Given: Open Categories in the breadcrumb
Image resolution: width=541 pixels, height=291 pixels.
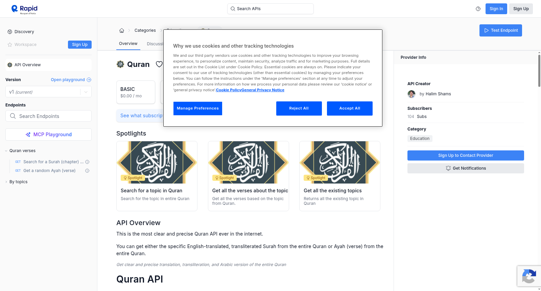Looking at the screenshot, I should pos(145,30).
